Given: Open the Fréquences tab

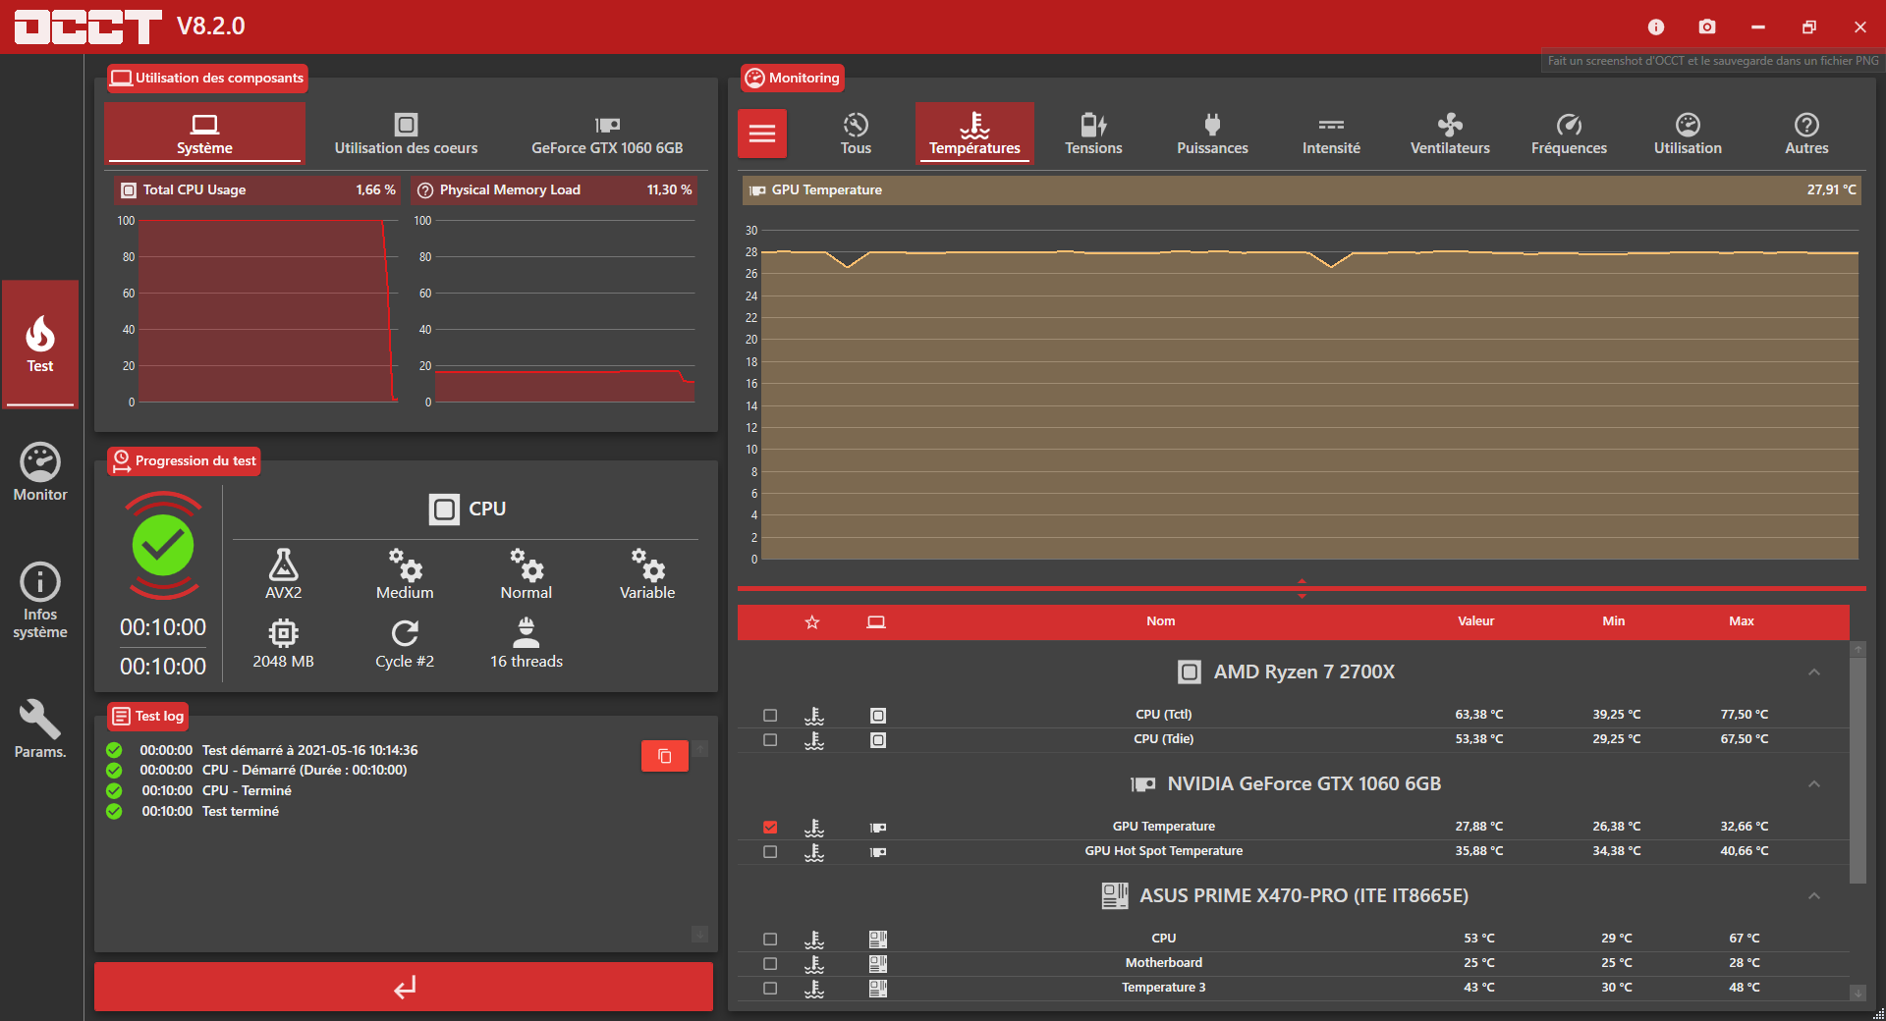Looking at the screenshot, I should 1569,133.
